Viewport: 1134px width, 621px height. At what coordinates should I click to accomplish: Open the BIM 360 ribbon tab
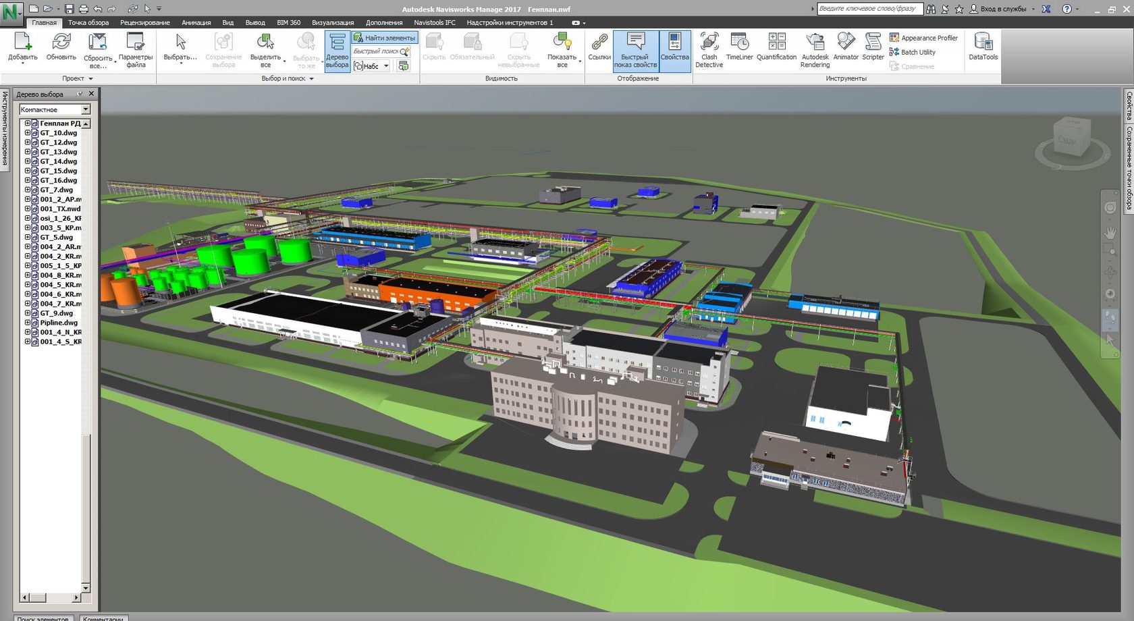tap(288, 22)
